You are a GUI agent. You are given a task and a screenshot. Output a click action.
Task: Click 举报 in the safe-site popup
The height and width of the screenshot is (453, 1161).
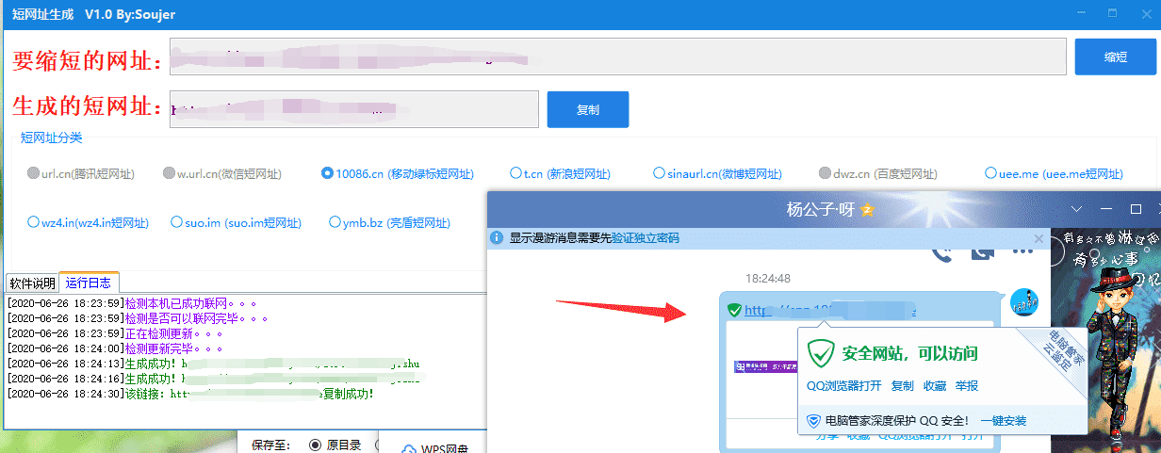(967, 385)
